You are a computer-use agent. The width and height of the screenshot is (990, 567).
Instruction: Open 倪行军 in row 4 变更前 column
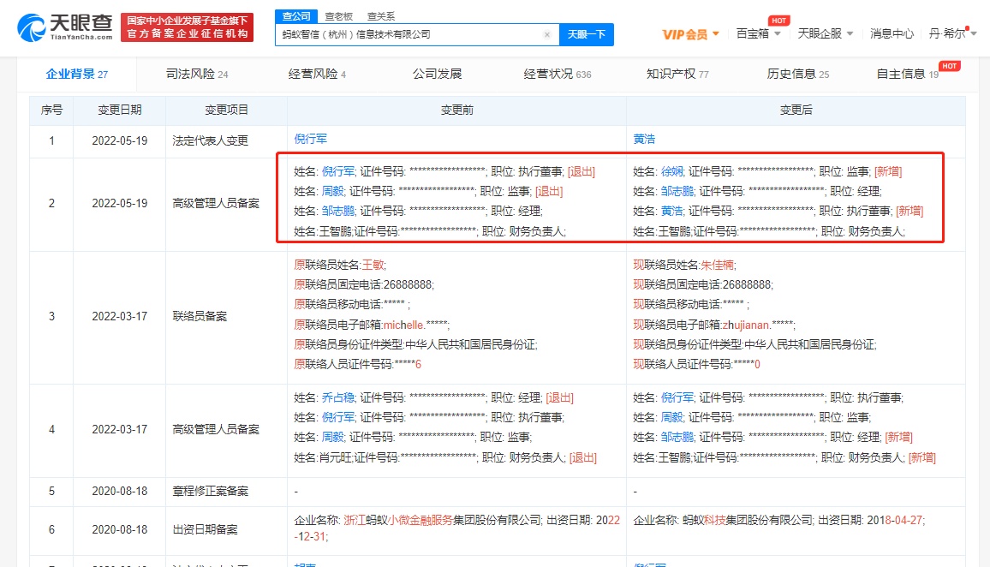pos(338,417)
